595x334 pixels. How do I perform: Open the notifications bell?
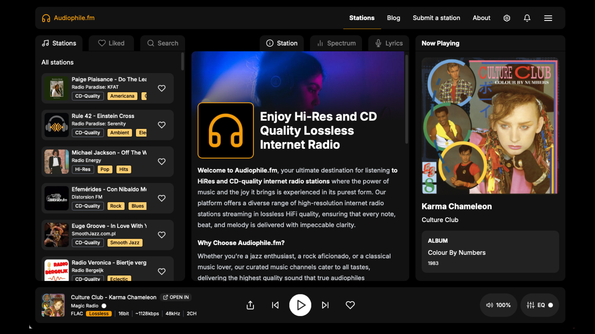tap(527, 18)
